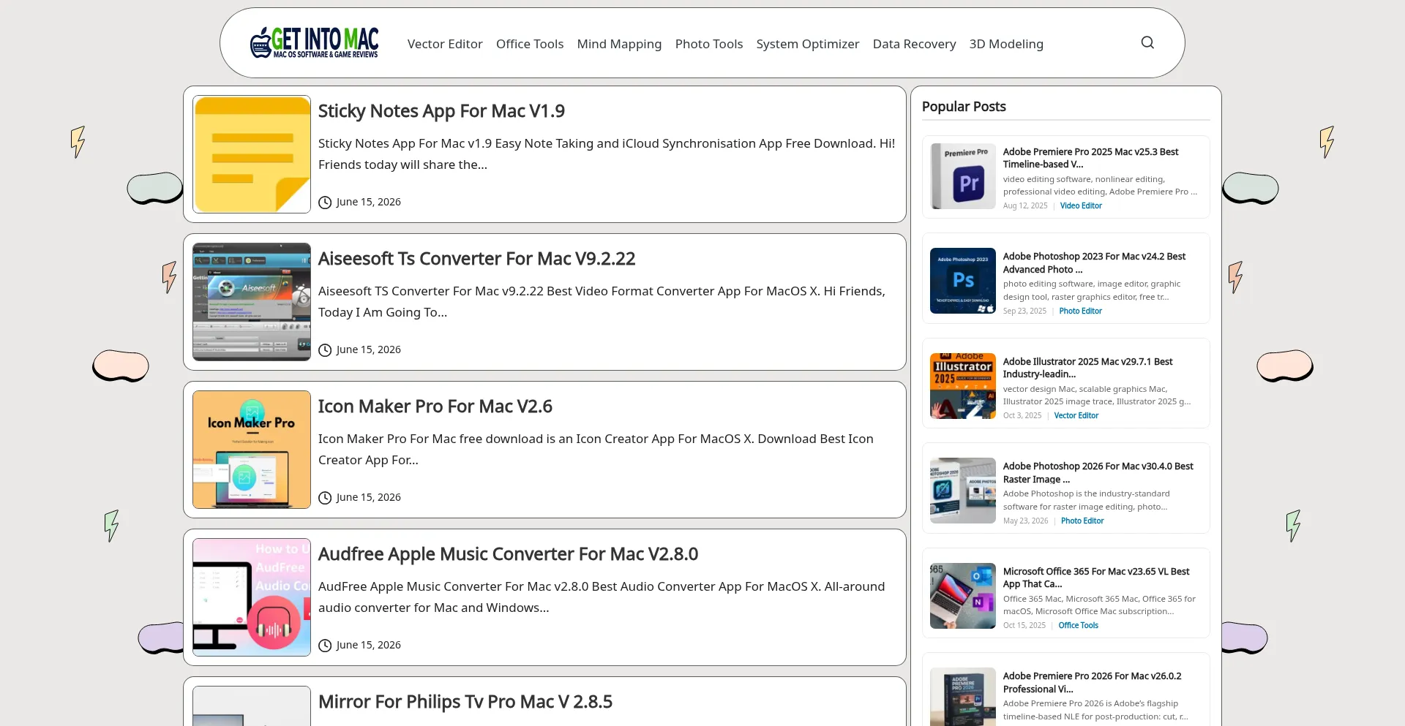Image resolution: width=1405 pixels, height=726 pixels.
Task: Click 'Oct 15, 2025' date text
Action: pos(1024,626)
